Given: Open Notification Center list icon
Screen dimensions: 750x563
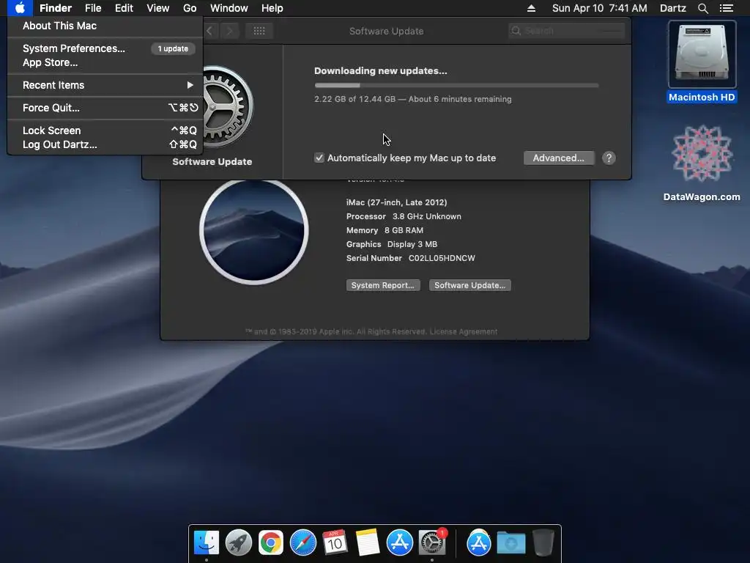Looking at the screenshot, I should (x=726, y=8).
